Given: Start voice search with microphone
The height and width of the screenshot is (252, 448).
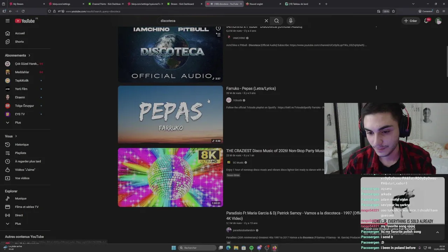Looking at the screenshot, I should tap(290, 21).
